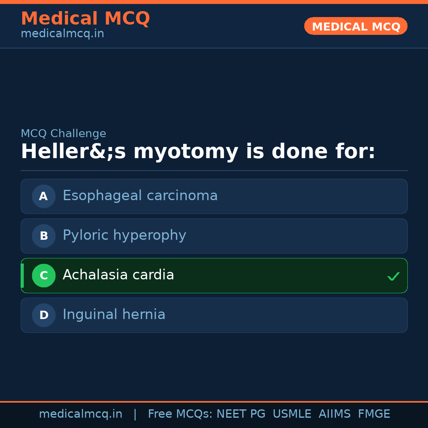Click the "D" letter circle badge
The image size is (428, 428).
click(x=44, y=315)
